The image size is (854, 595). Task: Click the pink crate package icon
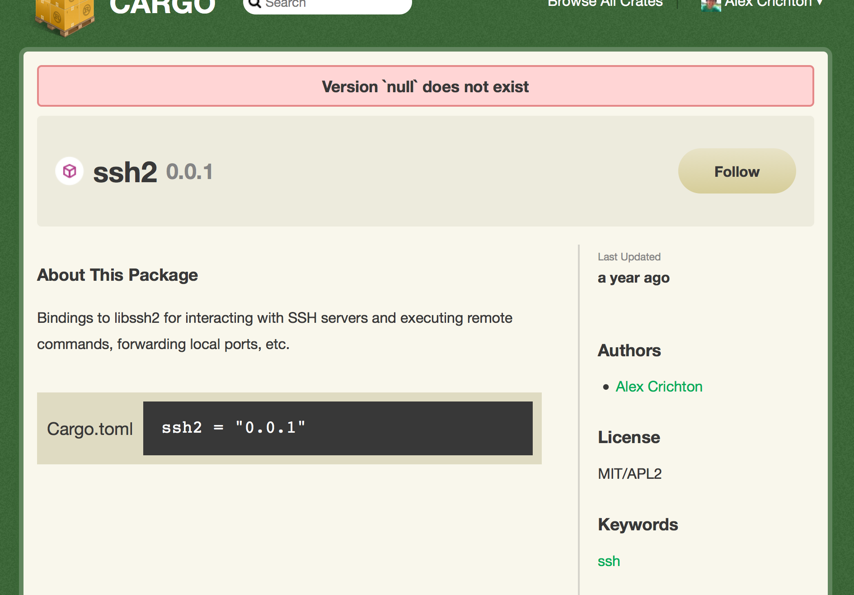[70, 171]
